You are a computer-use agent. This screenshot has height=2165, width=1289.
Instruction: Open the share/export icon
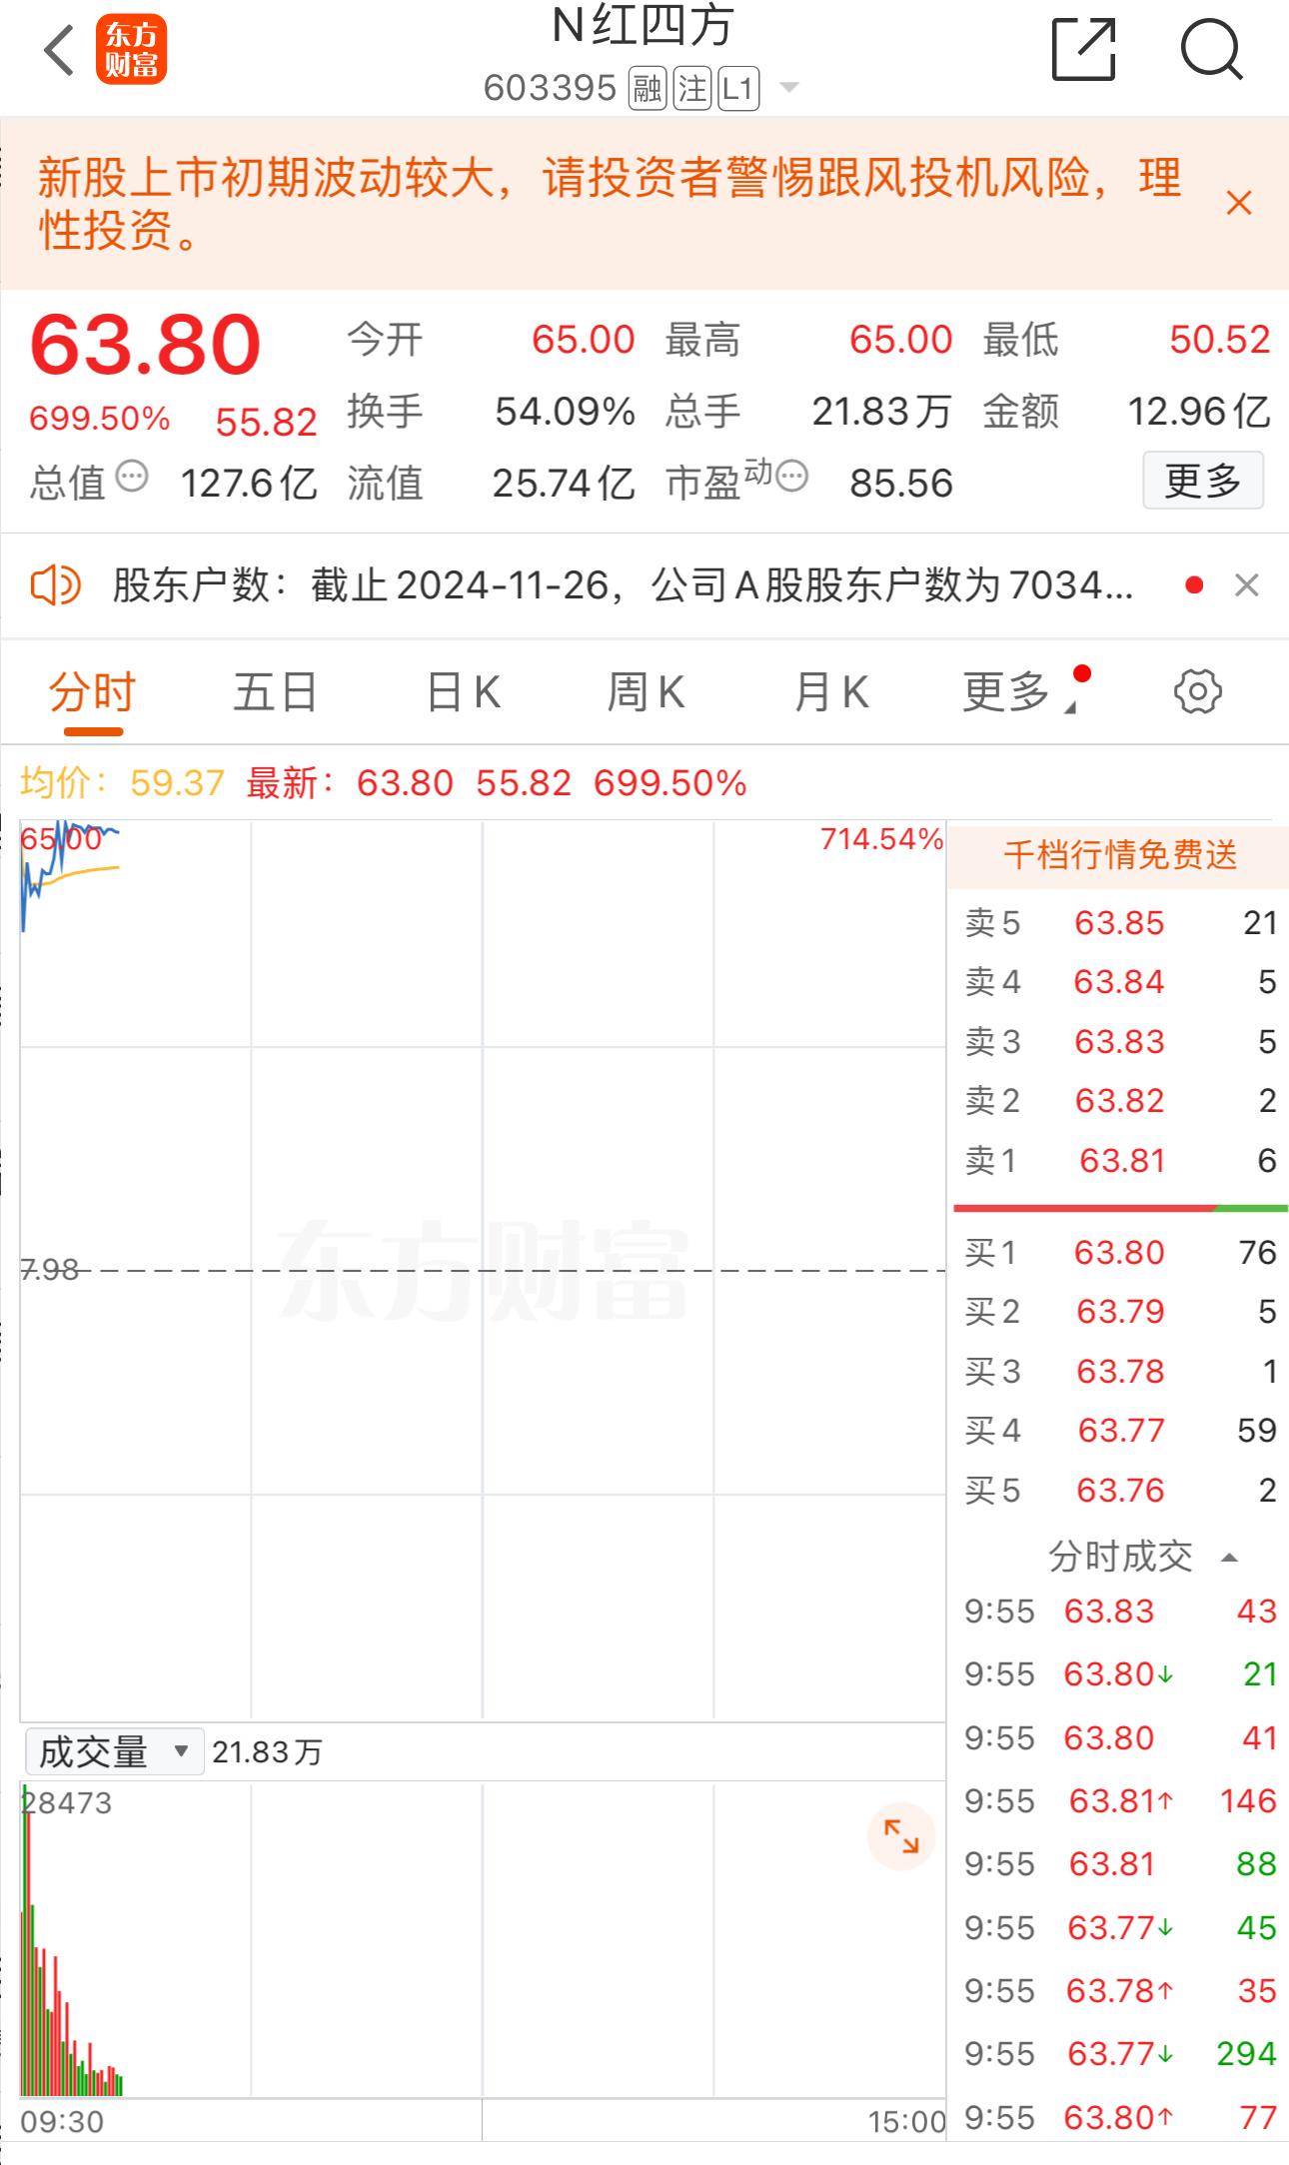point(1084,49)
